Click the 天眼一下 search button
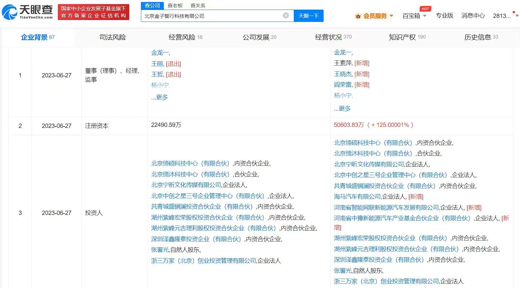Screen dimensions: 520x288 pyautogui.click(x=309, y=16)
